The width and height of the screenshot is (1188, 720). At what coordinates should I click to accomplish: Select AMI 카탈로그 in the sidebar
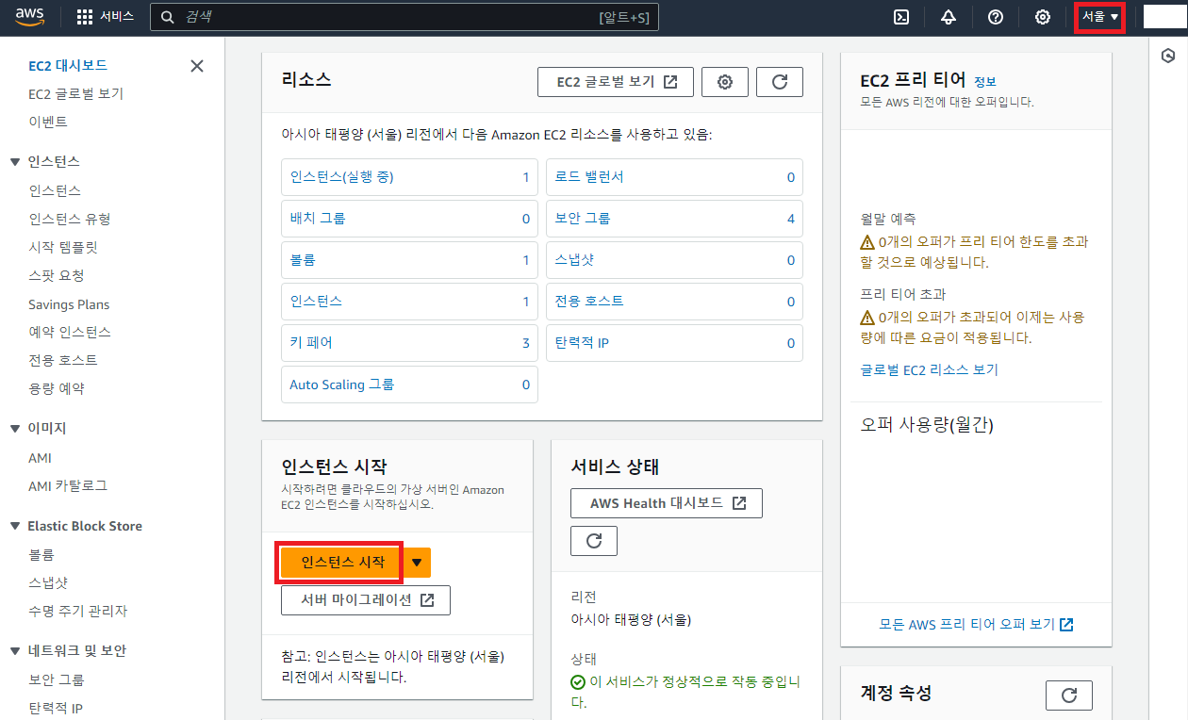[x=68, y=486]
